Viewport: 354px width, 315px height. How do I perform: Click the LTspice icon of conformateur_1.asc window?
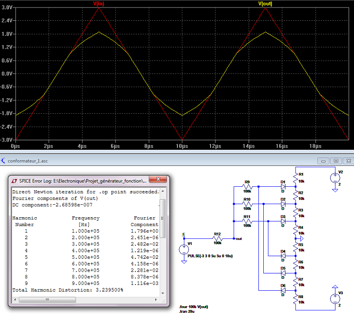[x=3, y=161]
